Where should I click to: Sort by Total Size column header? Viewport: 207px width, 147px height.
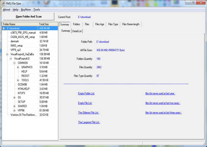pos(48,24)
